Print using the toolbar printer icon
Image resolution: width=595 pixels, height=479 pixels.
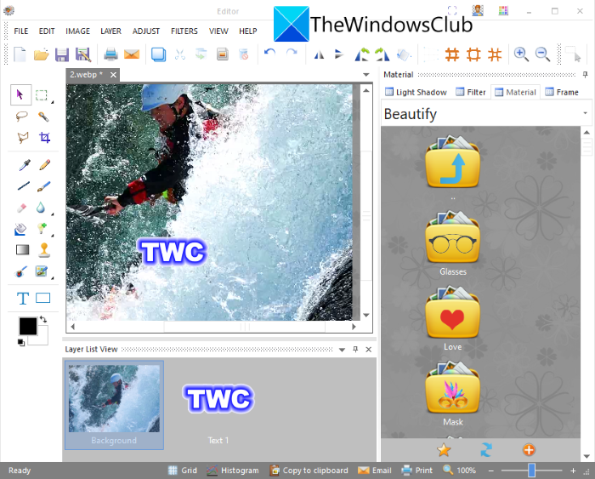pos(110,54)
